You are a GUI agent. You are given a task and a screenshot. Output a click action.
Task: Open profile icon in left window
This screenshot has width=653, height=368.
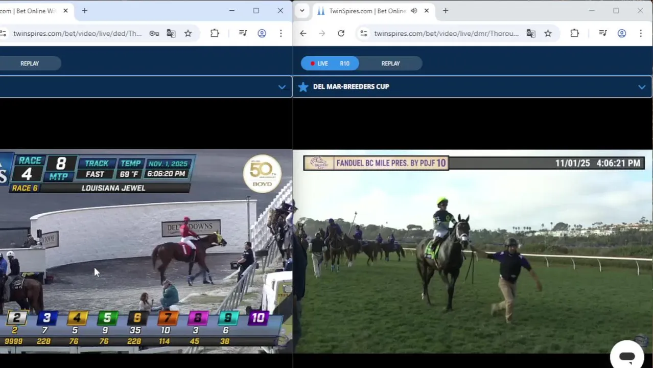pyautogui.click(x=262, y=33)
